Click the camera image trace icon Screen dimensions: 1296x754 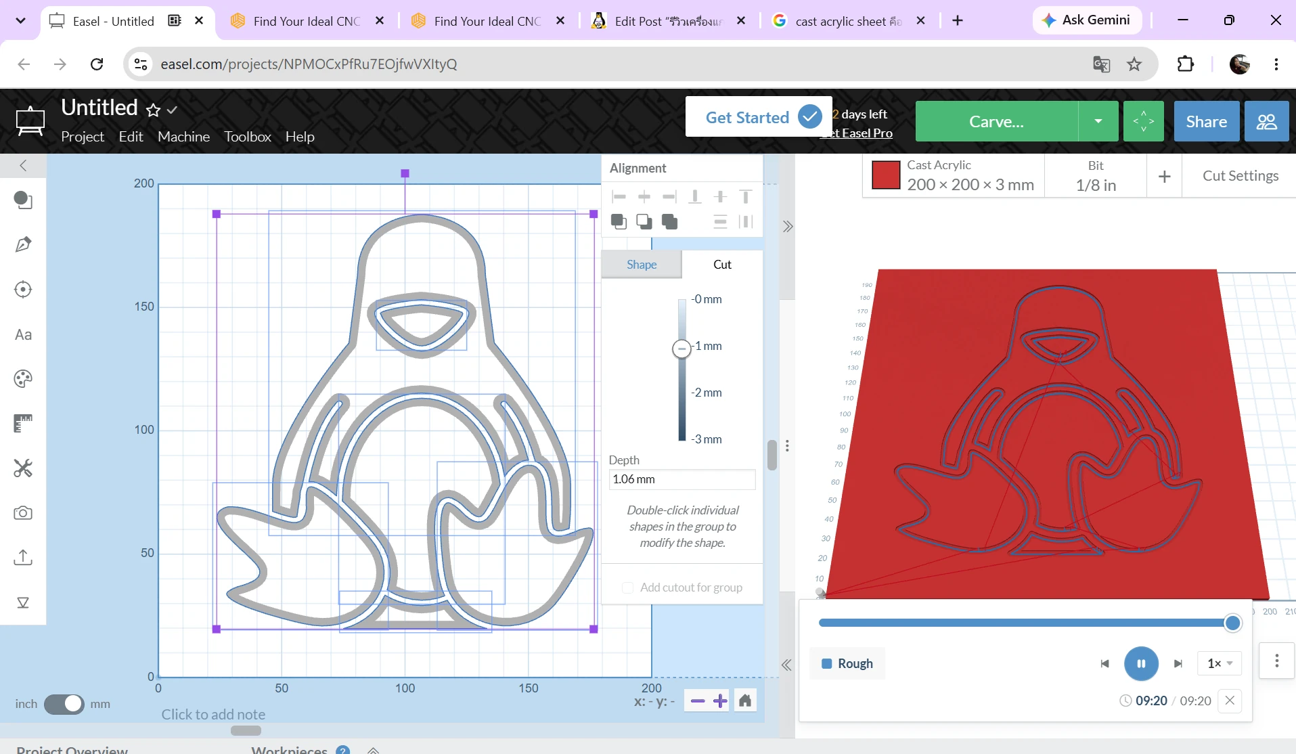point(23,513)
